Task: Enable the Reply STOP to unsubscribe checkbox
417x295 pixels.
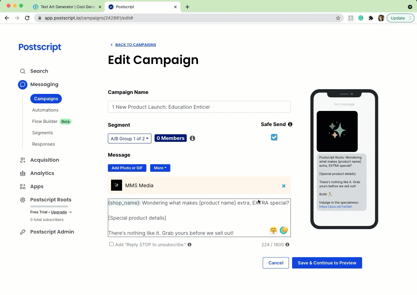Action: click(x=111, y=244)
